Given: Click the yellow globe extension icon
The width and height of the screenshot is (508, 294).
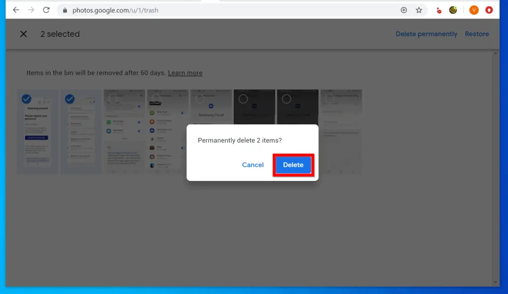Looking at the screenshot, I should point(453,10).
